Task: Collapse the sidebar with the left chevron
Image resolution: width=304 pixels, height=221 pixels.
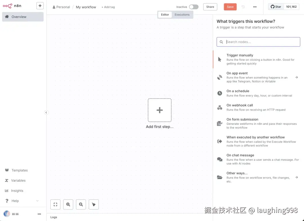Action: (x=46, y=112)
